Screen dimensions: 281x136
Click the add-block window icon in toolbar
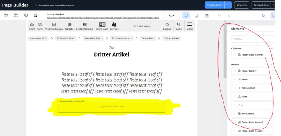[x=16, y=15]
